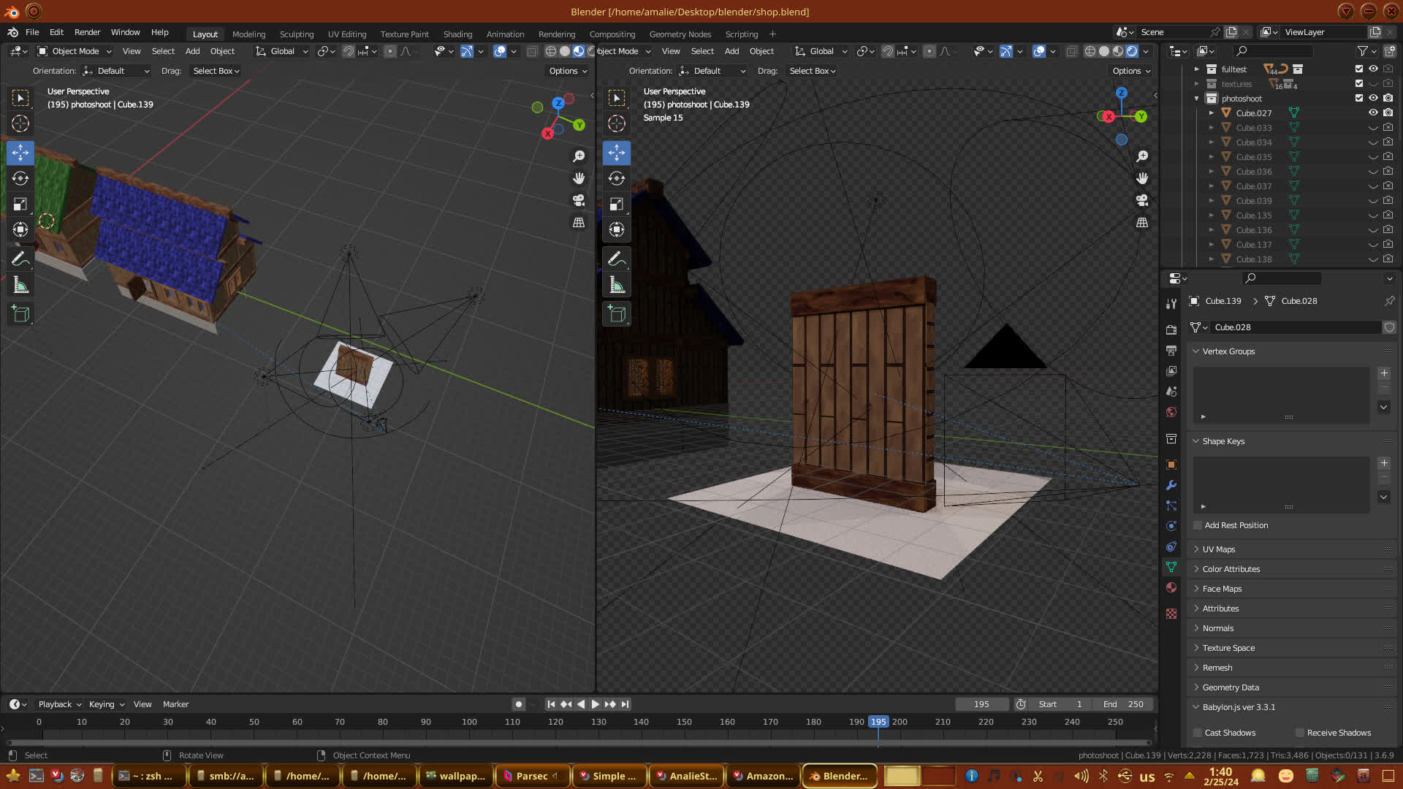Image resolution: width=1403 pixels, height=789 pixels.
Task: Switch to the Shading workspace tab
Action: tap(457, 34)
